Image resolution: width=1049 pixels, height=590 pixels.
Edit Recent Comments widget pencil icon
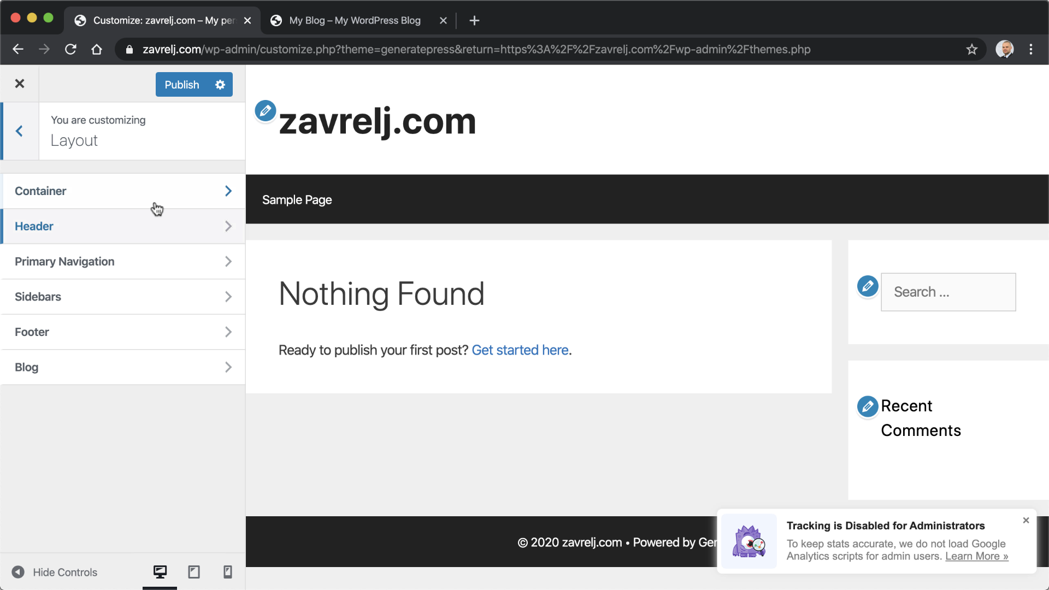[868, 406]
